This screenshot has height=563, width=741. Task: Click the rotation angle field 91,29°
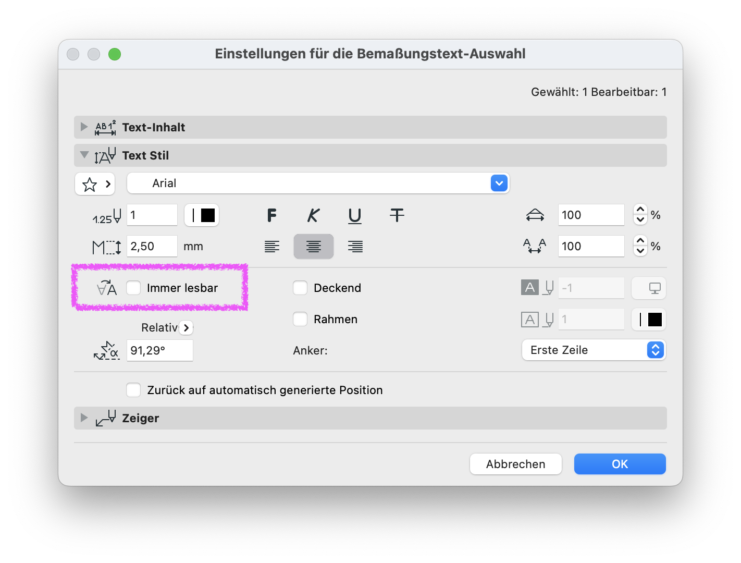(x=160, y=350)
